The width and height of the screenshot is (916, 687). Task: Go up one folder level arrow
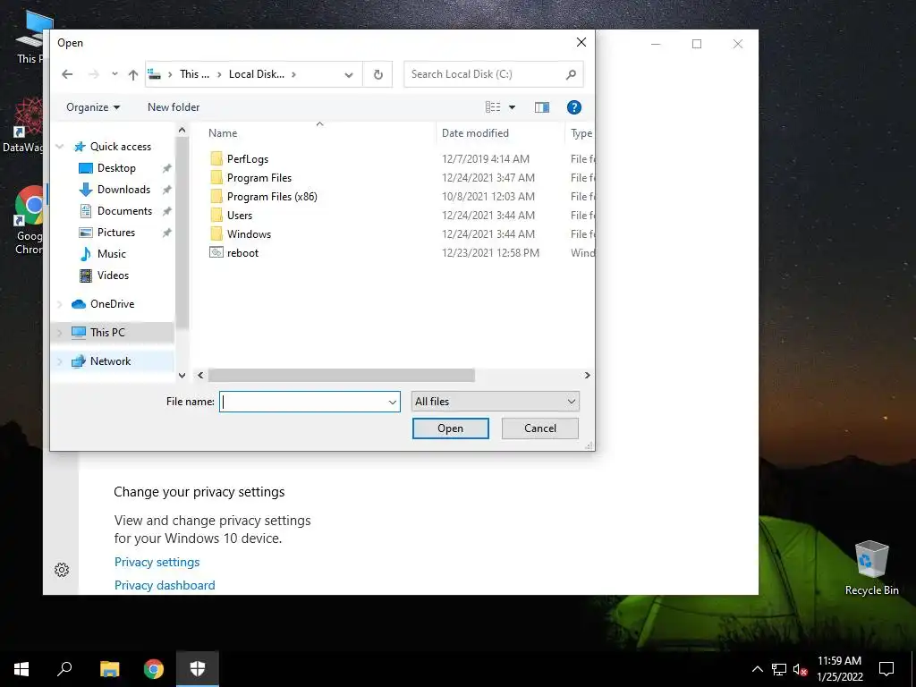(133, 75)
